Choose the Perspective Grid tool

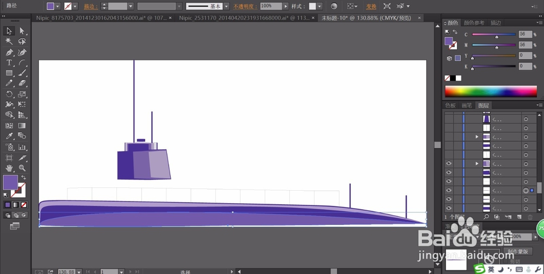[x=22, y=114]
